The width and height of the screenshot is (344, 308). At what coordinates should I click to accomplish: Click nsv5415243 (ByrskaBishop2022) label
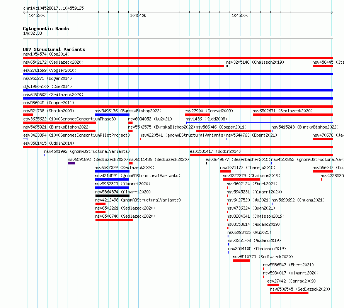coord(305,127)
